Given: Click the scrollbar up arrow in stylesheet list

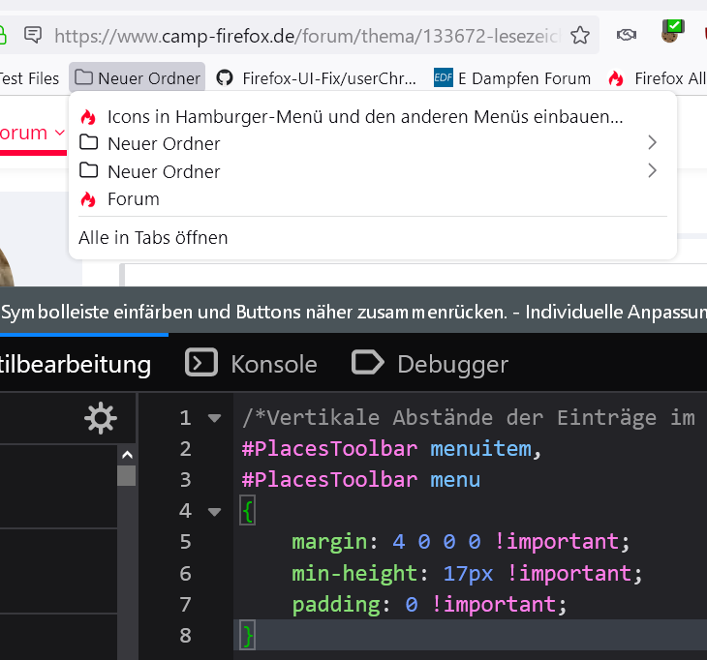Looking at the screenshot, I should 126,454.
